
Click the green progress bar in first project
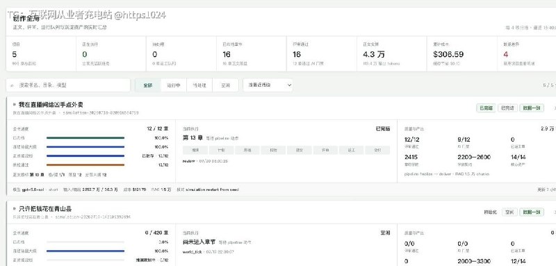[85, 138]
